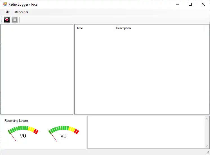
Task: Click scroll up arrow in bottom text box
Action: pos(207,119)
